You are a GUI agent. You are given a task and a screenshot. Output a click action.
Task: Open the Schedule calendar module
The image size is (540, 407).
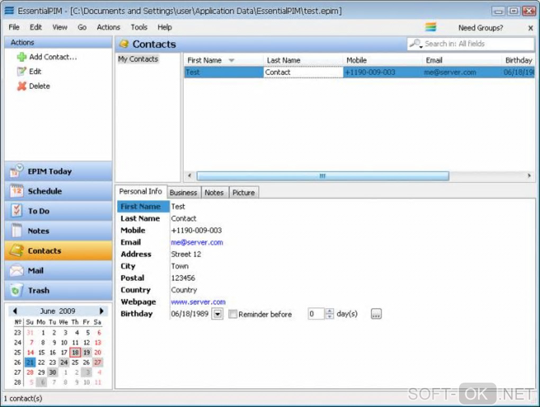58,191
